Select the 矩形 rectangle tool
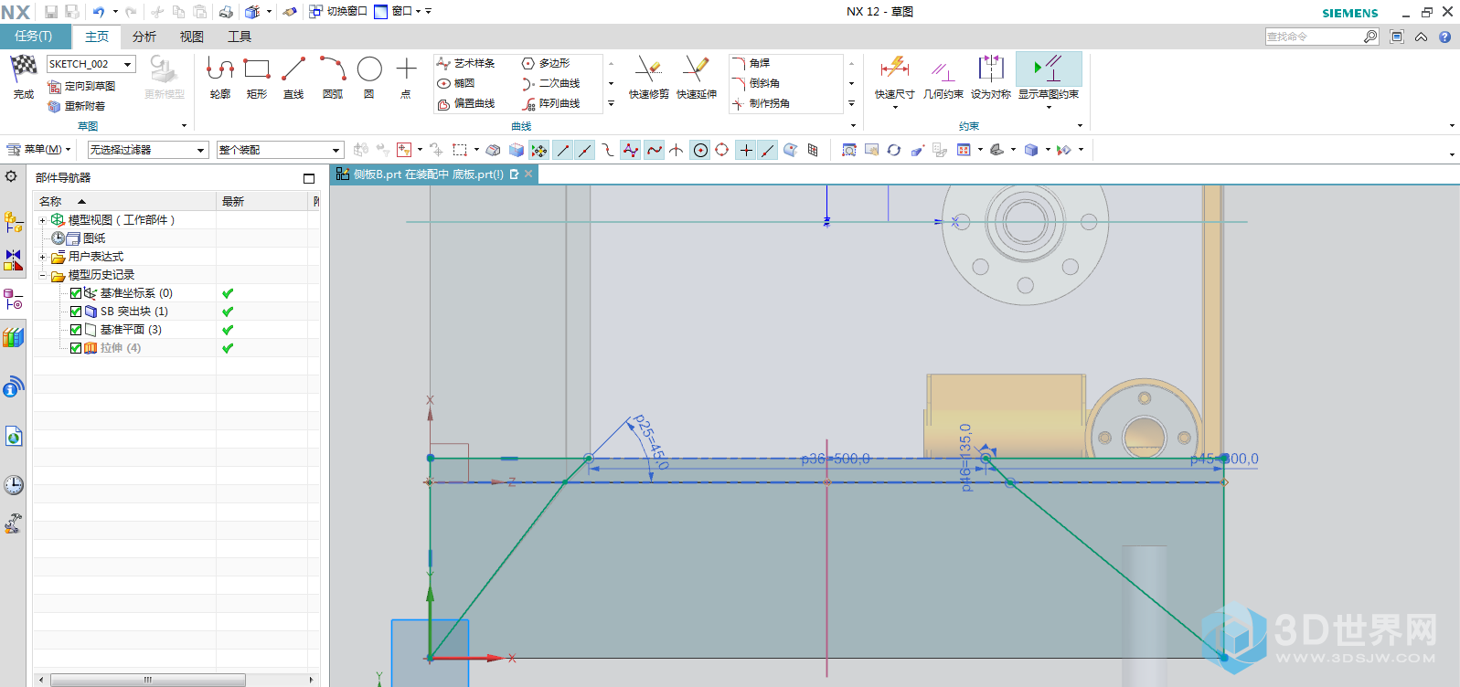1460x687 pixels. [257, 77]
